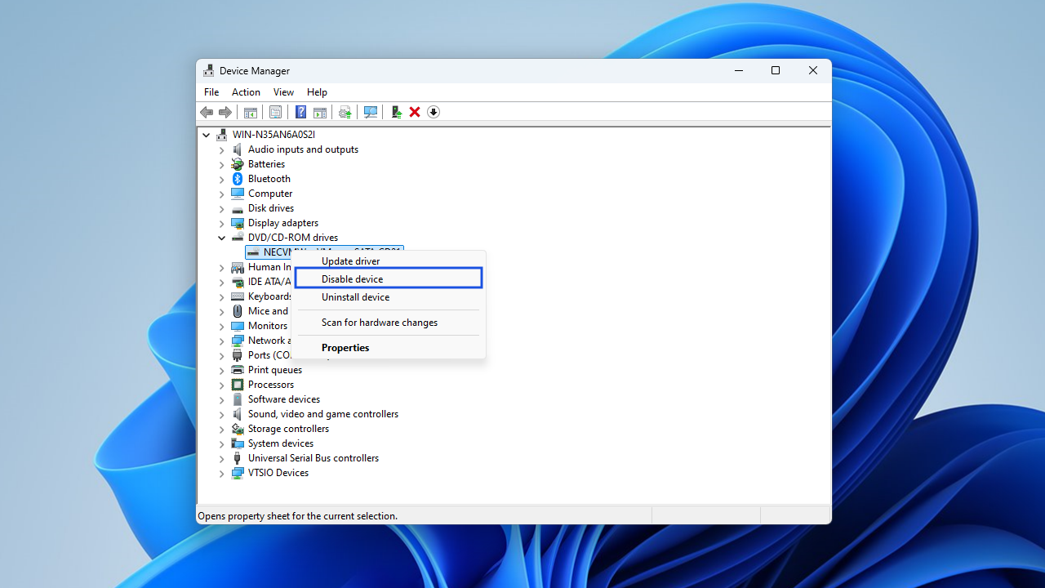
Task: Select the DVD/CD-ROM drives label
Action: click(293, 238)
